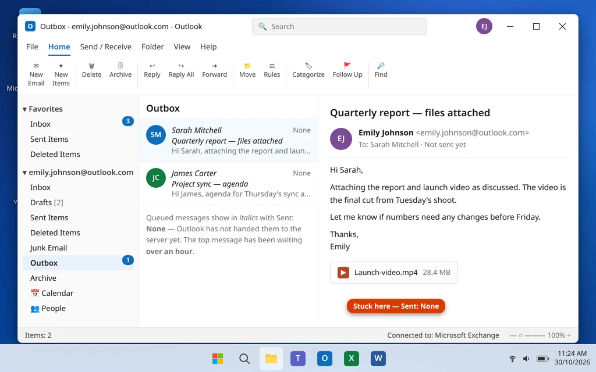Zoom in with the plus button
This screenshot has height=372, width=596.
point(569,335)
